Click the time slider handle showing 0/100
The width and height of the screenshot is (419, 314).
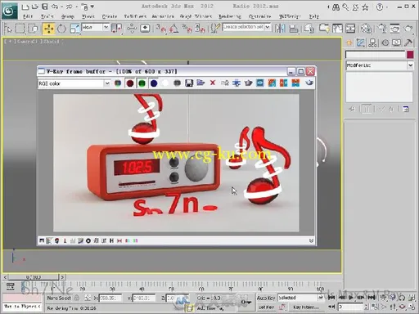(x=34, y=277)
